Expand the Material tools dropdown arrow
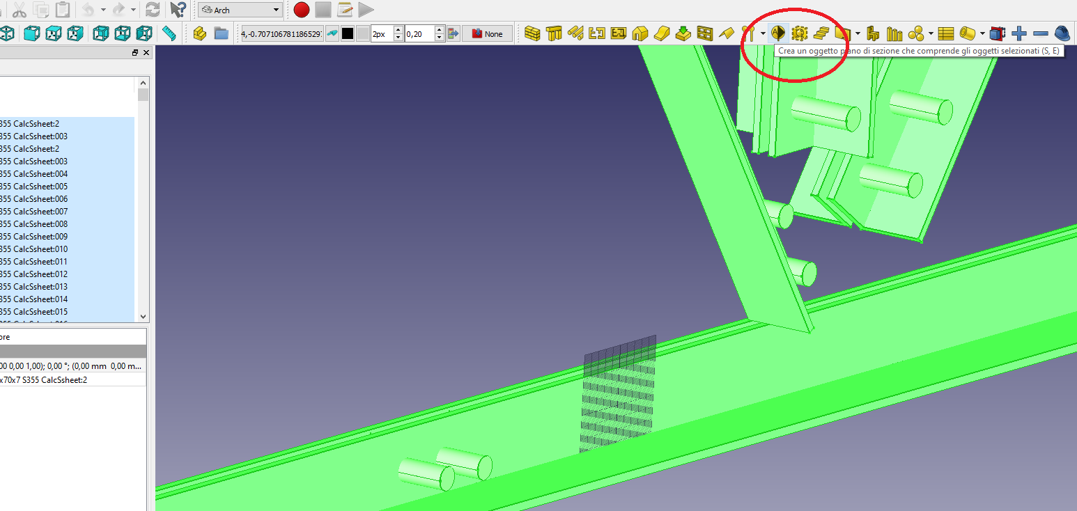 click(x=931, y=33)
